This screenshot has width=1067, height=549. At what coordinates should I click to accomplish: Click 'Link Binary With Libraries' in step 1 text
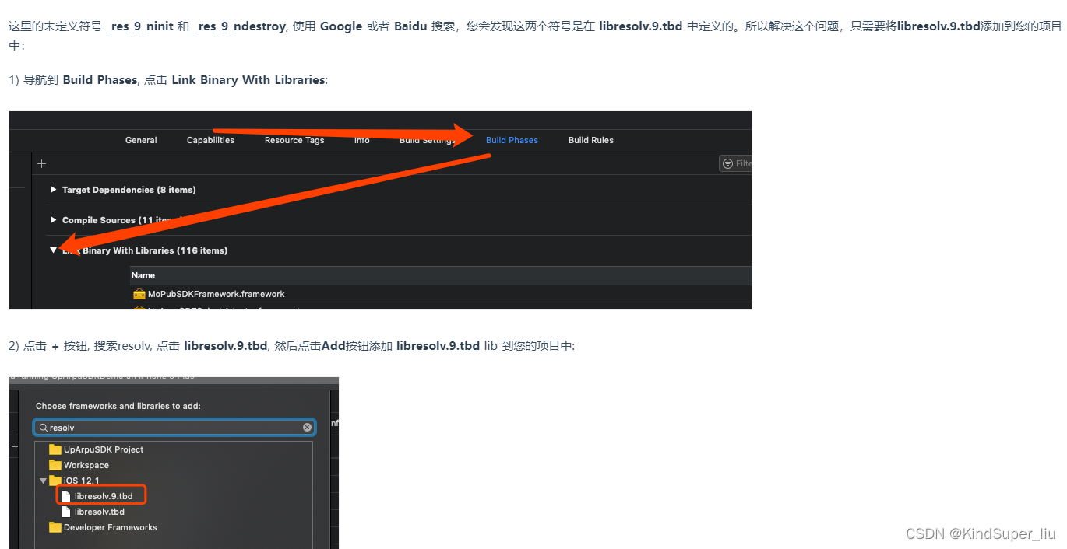tap(248, 80)
